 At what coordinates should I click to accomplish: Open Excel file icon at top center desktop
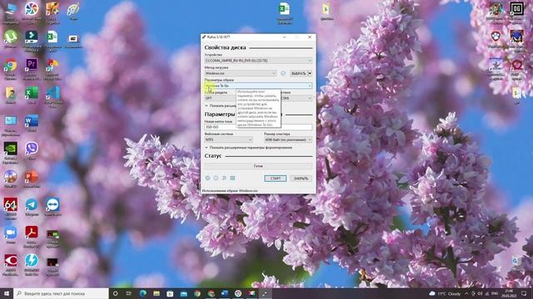click(x=285, y=9)
